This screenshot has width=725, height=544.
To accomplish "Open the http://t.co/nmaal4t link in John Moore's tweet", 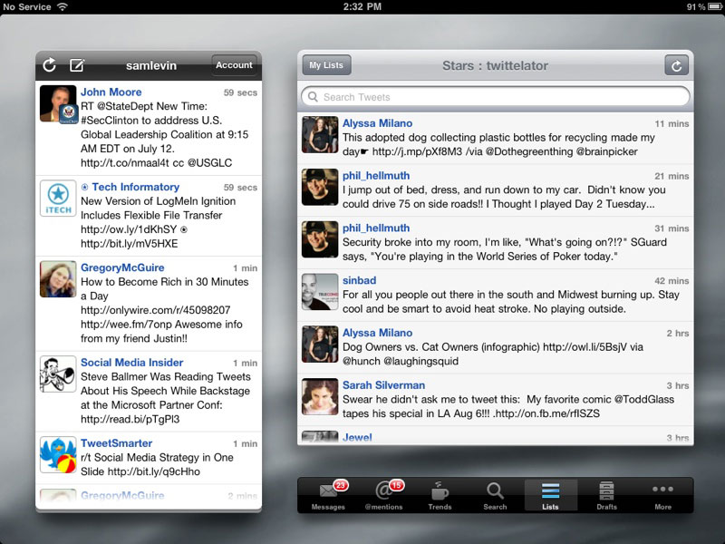I will pyautogui.click(x=125, y=163).
